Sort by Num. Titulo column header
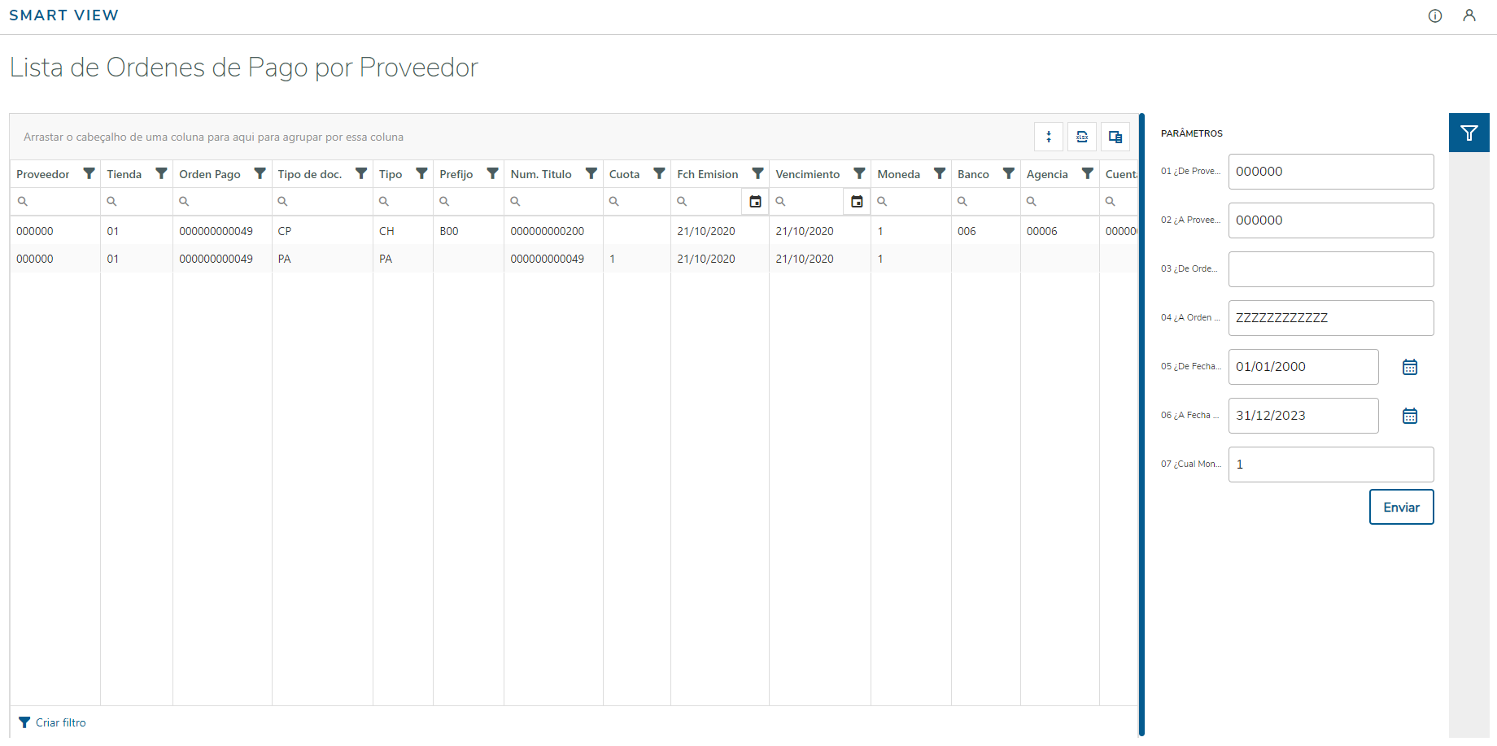This screenshot has width=1497, height=746. [541, 174]
